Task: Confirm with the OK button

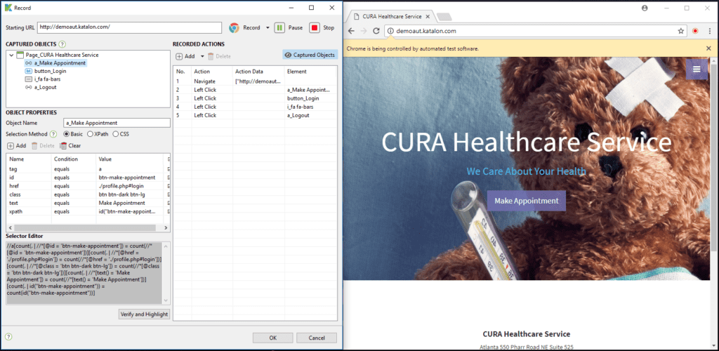Action: pyautogui.click(x=273, y=338)
